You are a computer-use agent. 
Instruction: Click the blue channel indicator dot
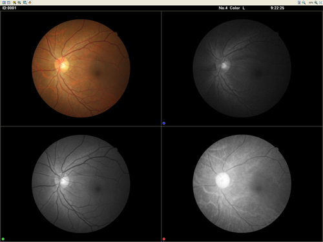[164, 123]
